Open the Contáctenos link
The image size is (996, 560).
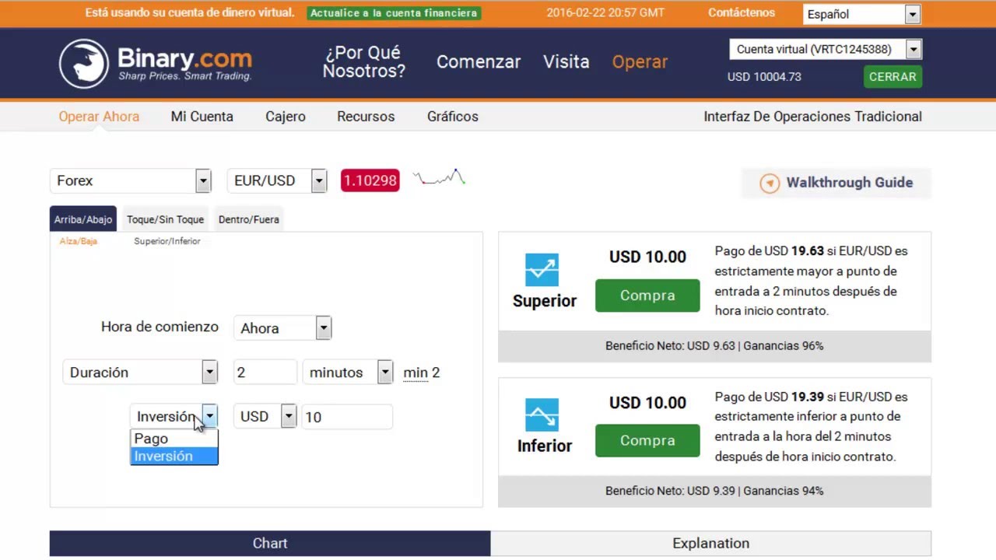click(x=742, y=12)
